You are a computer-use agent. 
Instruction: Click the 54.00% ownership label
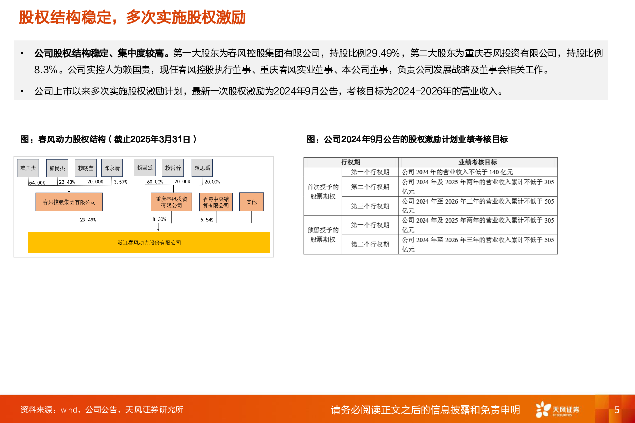click(x=37, y=182)
